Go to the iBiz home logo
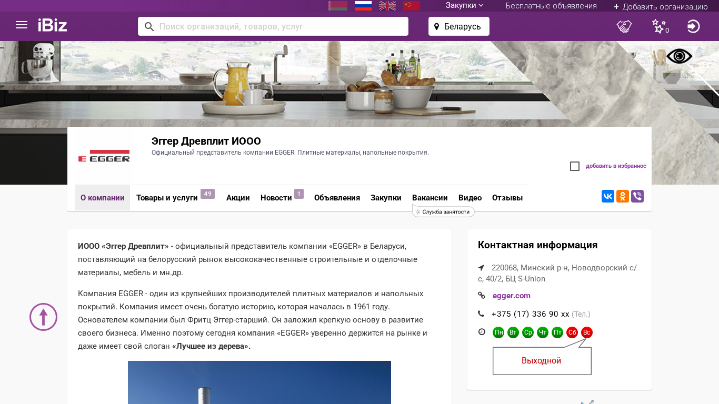 click(53, 25)
